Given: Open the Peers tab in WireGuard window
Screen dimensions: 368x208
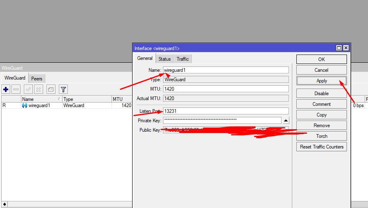Looking at the screenshot, I should (37, 79).
